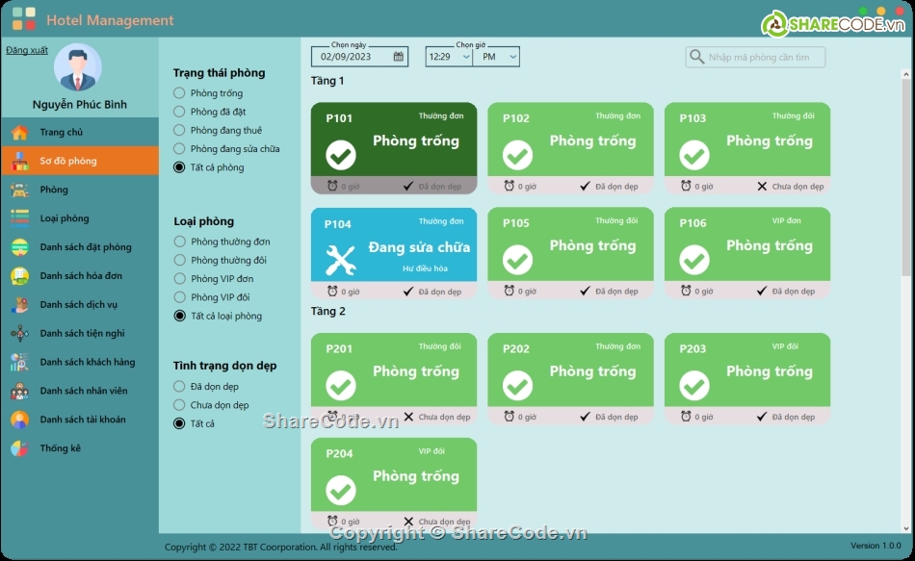Click the room code search field
915x561 pixels.
coord(764,58)
